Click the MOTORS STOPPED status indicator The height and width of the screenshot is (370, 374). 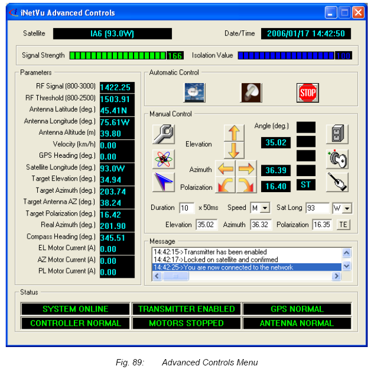(x=187, y=323)
